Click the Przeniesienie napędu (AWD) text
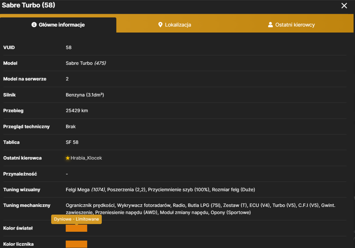This screenshot has width=355, height=248. click(x=126, y=213)
